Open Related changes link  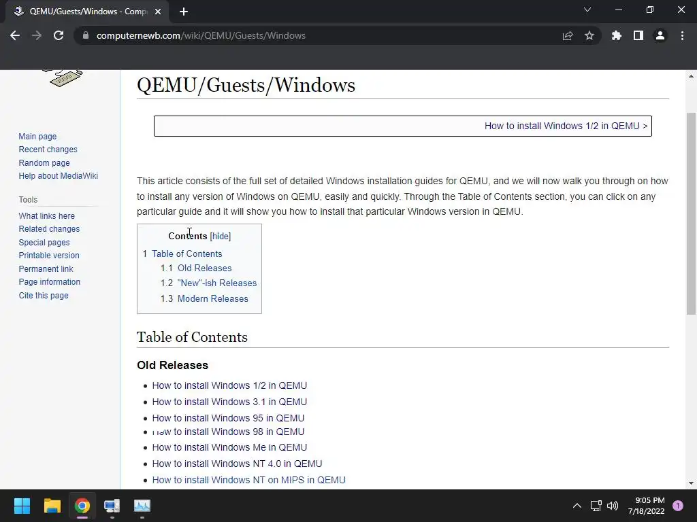point(49,229)
